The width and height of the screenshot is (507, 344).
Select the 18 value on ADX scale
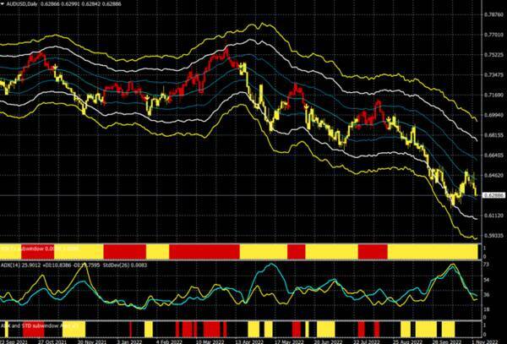486,309
